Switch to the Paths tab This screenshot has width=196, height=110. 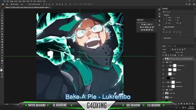[x=175, y=46]
